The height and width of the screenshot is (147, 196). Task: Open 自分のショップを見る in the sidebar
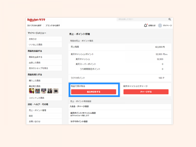coord(44,68)
